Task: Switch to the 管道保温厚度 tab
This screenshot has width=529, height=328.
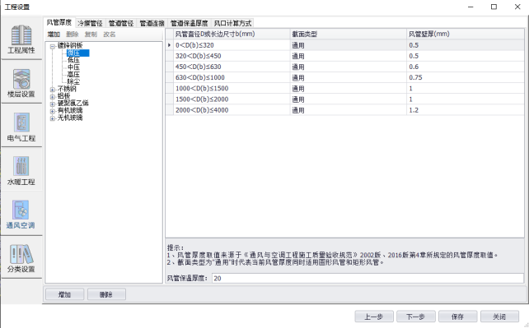Action: coord(190,23)
